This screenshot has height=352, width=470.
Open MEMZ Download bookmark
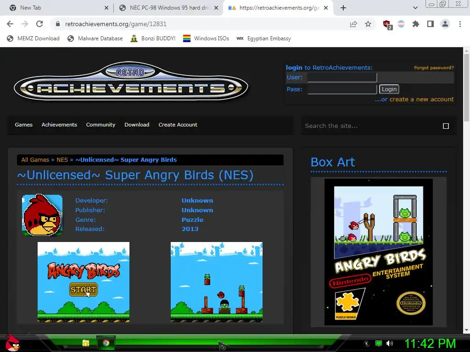(x=33, y=38)
